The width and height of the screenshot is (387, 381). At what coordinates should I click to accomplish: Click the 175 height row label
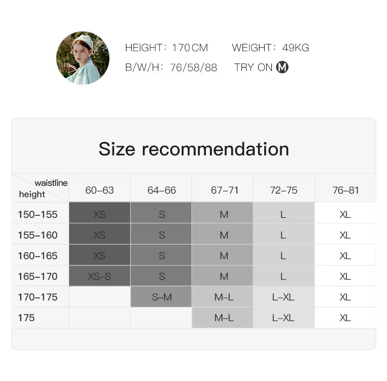pyautogui.click(x=26, y=317)
